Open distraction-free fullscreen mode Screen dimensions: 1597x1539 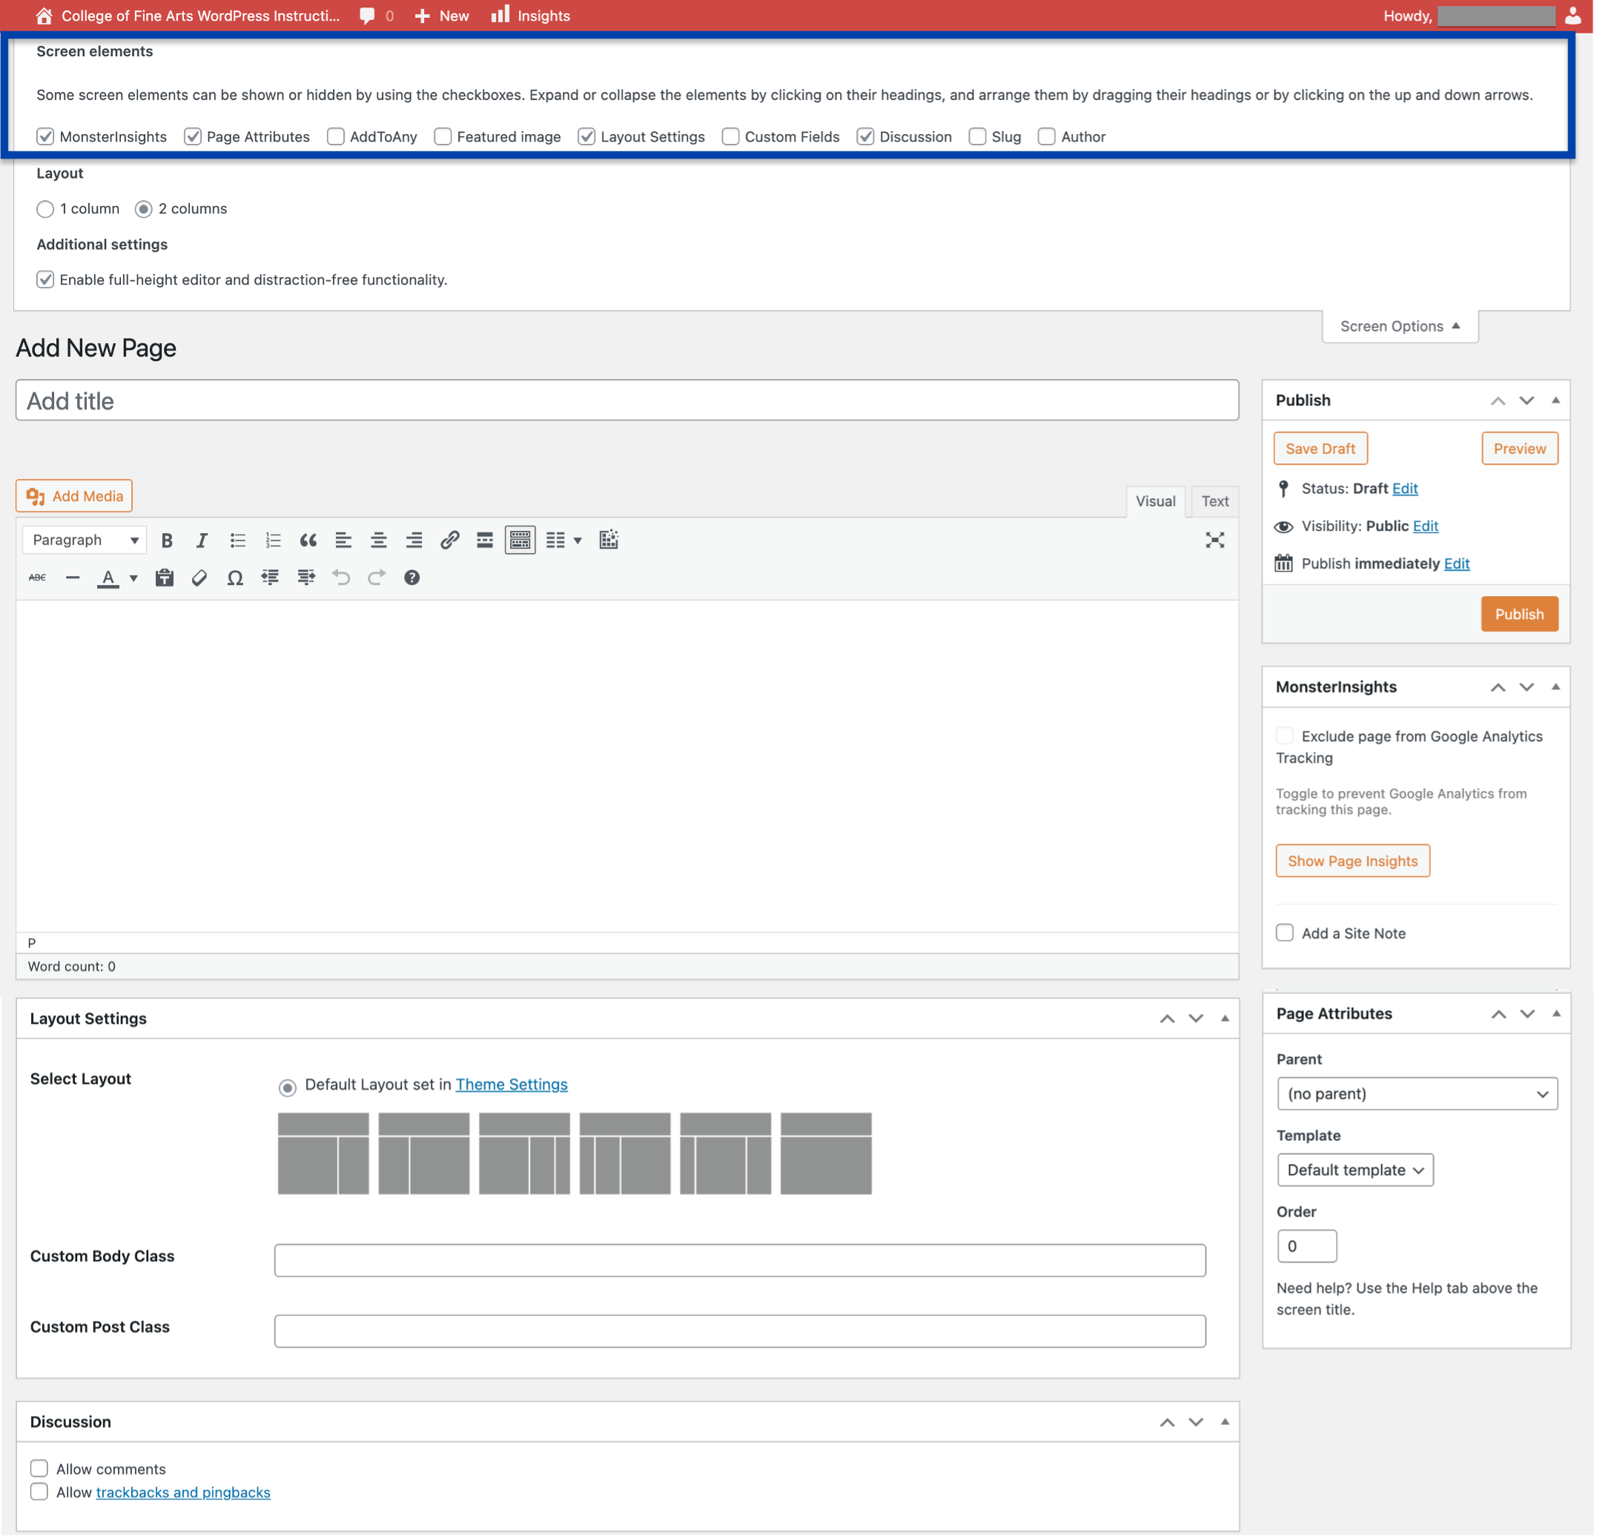(1216, 540)
